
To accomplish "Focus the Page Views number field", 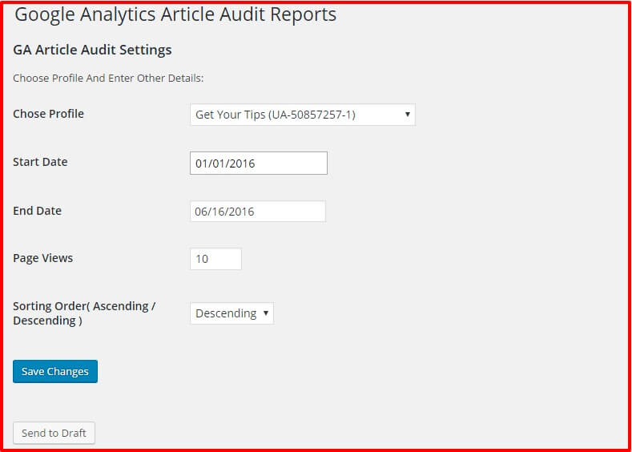I will pyautogui.click(x=216, y=259).
